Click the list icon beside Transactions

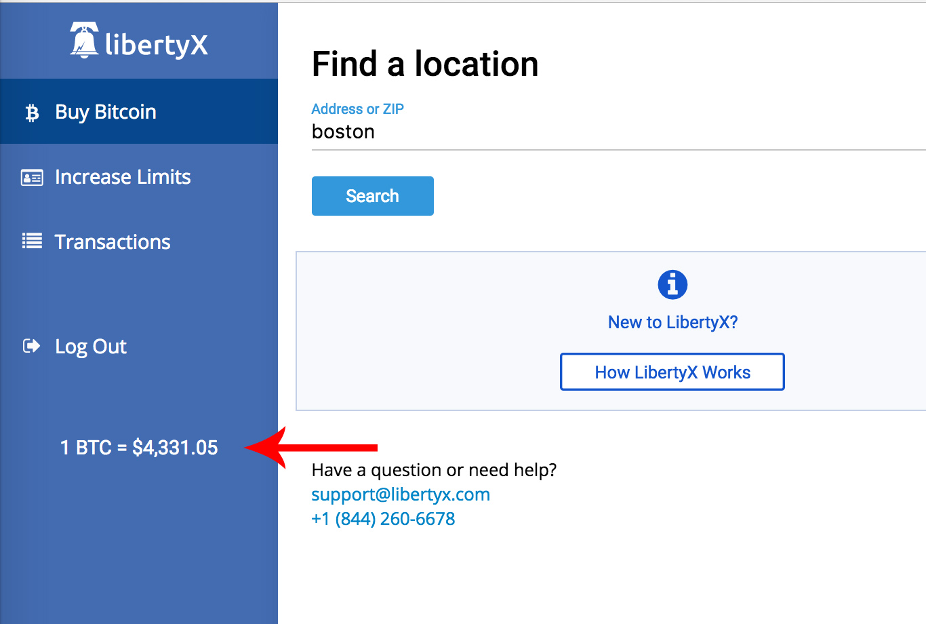point(32,241)
